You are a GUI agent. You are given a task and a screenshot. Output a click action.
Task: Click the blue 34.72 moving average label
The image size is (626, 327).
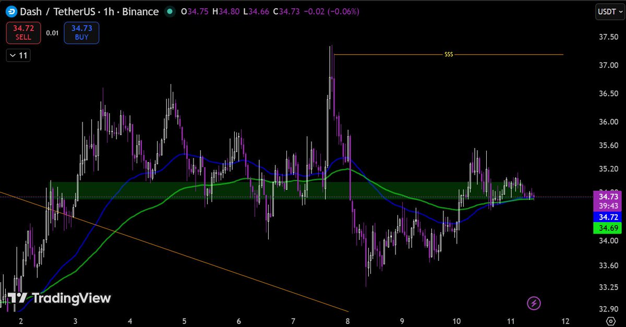pos(608,217)
